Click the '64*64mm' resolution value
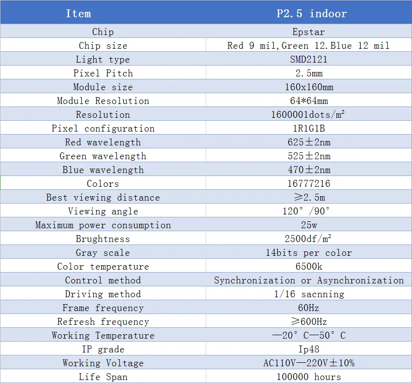The width and height of the screenshot is (412, 383). [x=308, y=101]
